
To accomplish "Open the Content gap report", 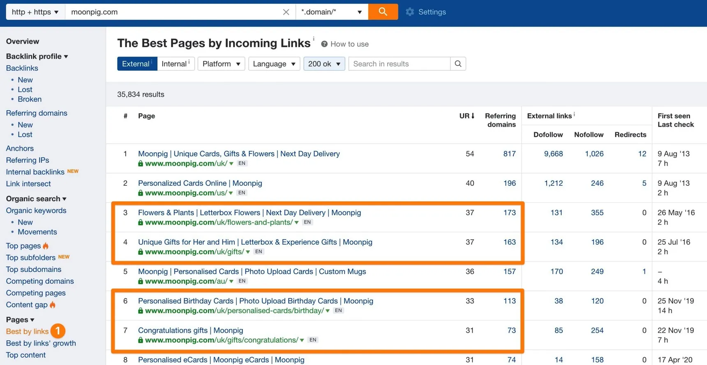I will click(27, 305).
